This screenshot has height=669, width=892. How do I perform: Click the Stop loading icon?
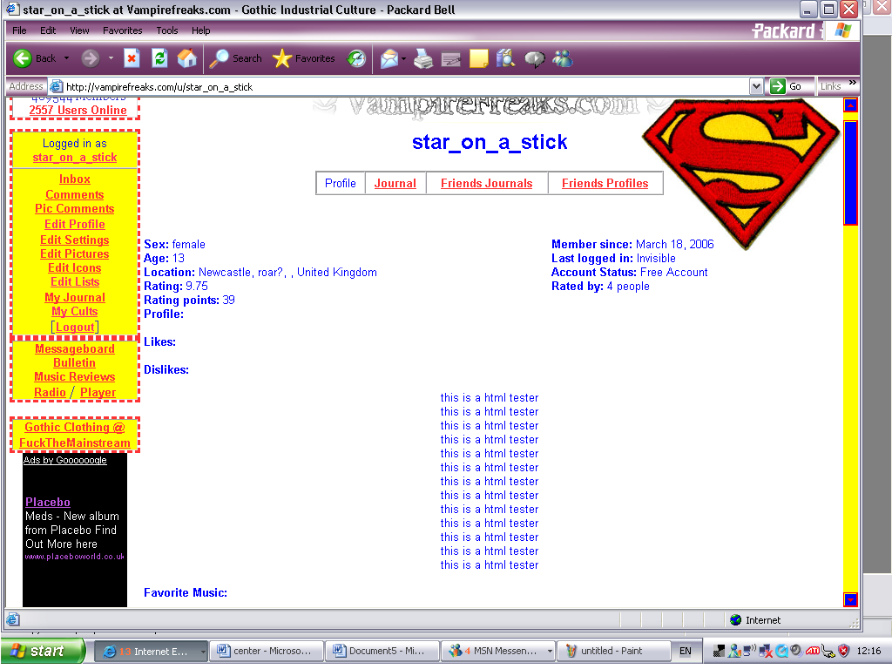point(132,58)
